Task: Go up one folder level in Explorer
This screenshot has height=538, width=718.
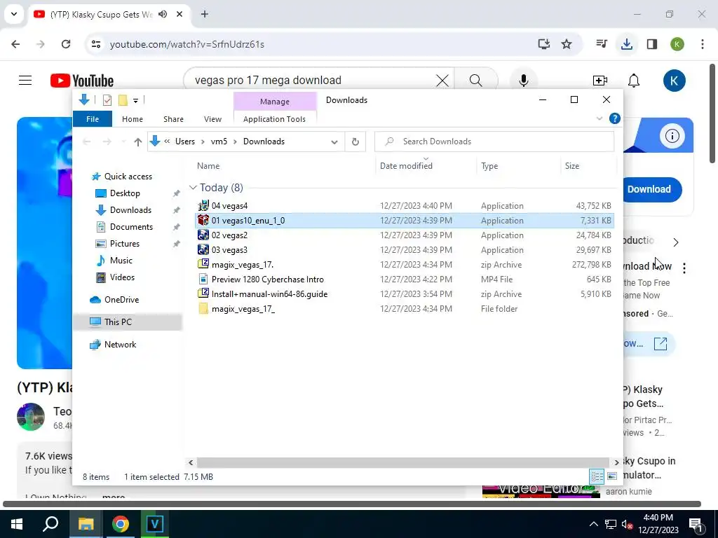Action: tap(138, 142)
